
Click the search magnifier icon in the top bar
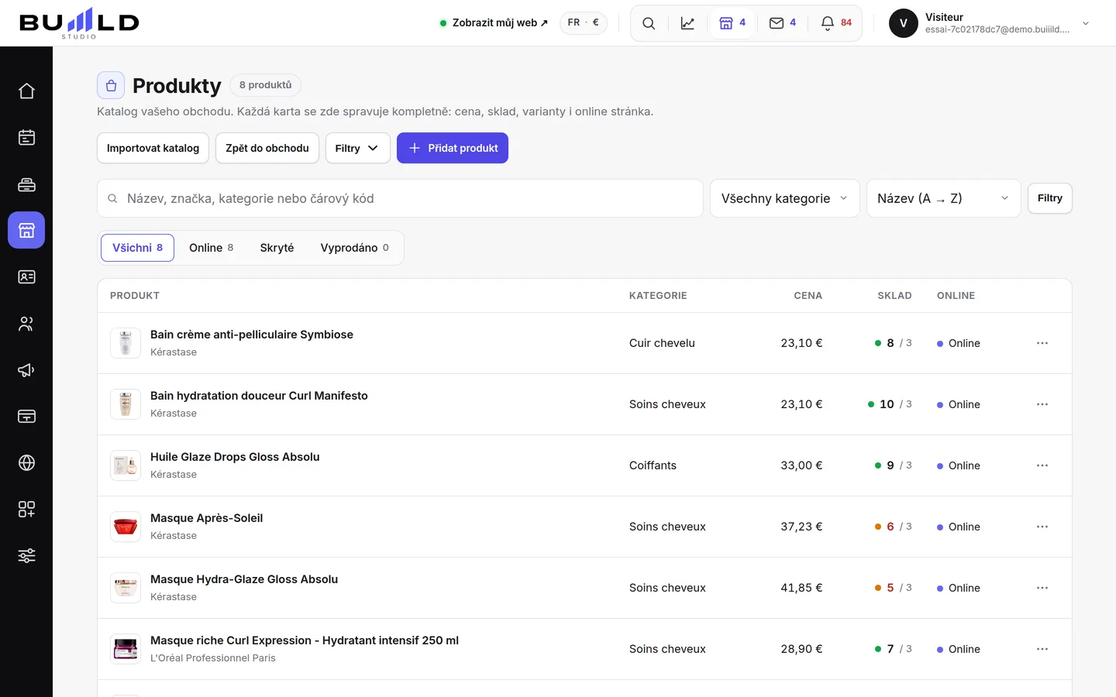649,23
